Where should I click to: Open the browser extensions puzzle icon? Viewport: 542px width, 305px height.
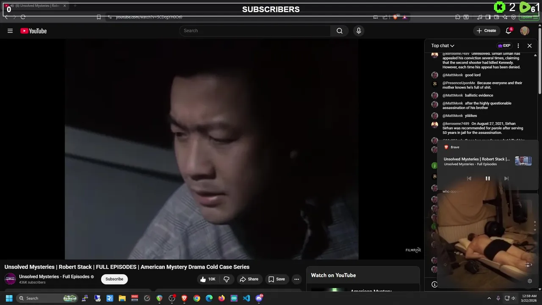pyautogui.click(x=458, y=17)
